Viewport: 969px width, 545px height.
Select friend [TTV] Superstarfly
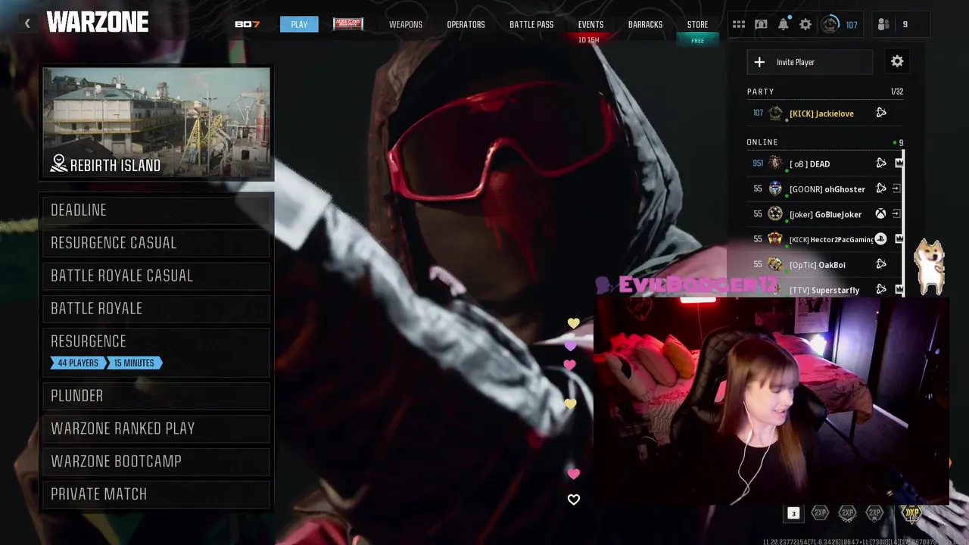click(x=824, y=290)
